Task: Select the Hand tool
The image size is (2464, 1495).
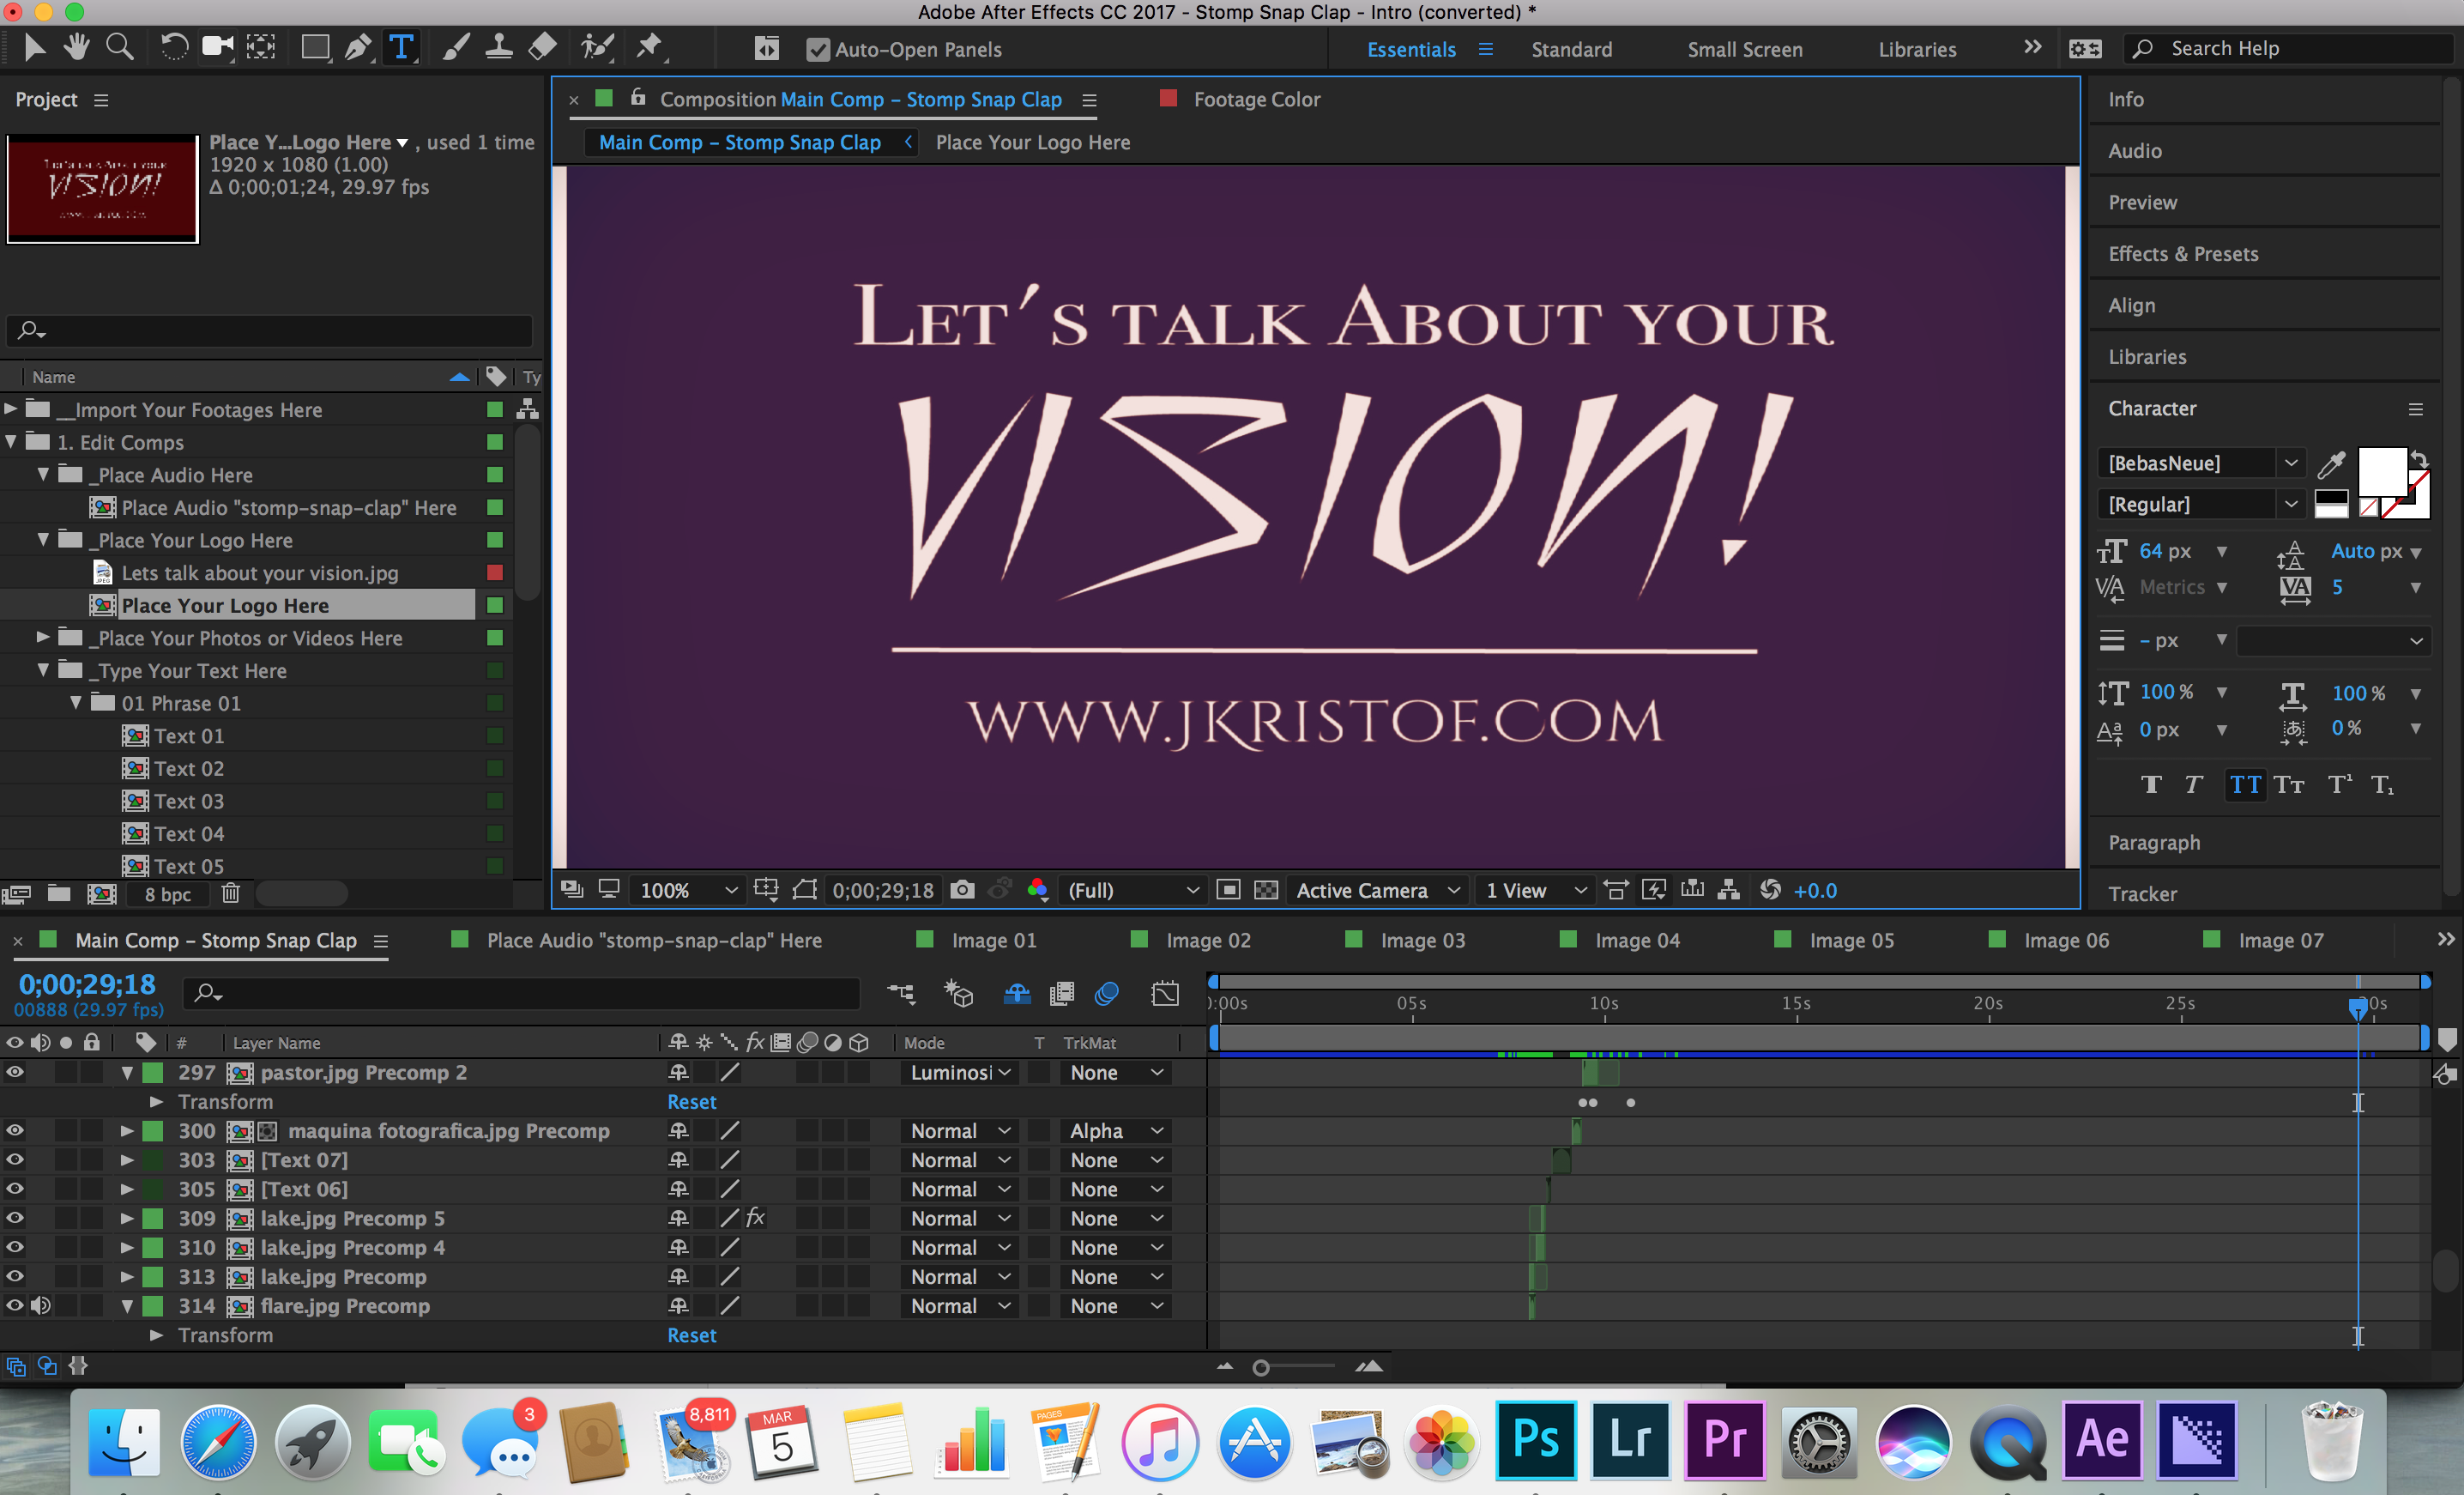Action: (x=77, y=47)
